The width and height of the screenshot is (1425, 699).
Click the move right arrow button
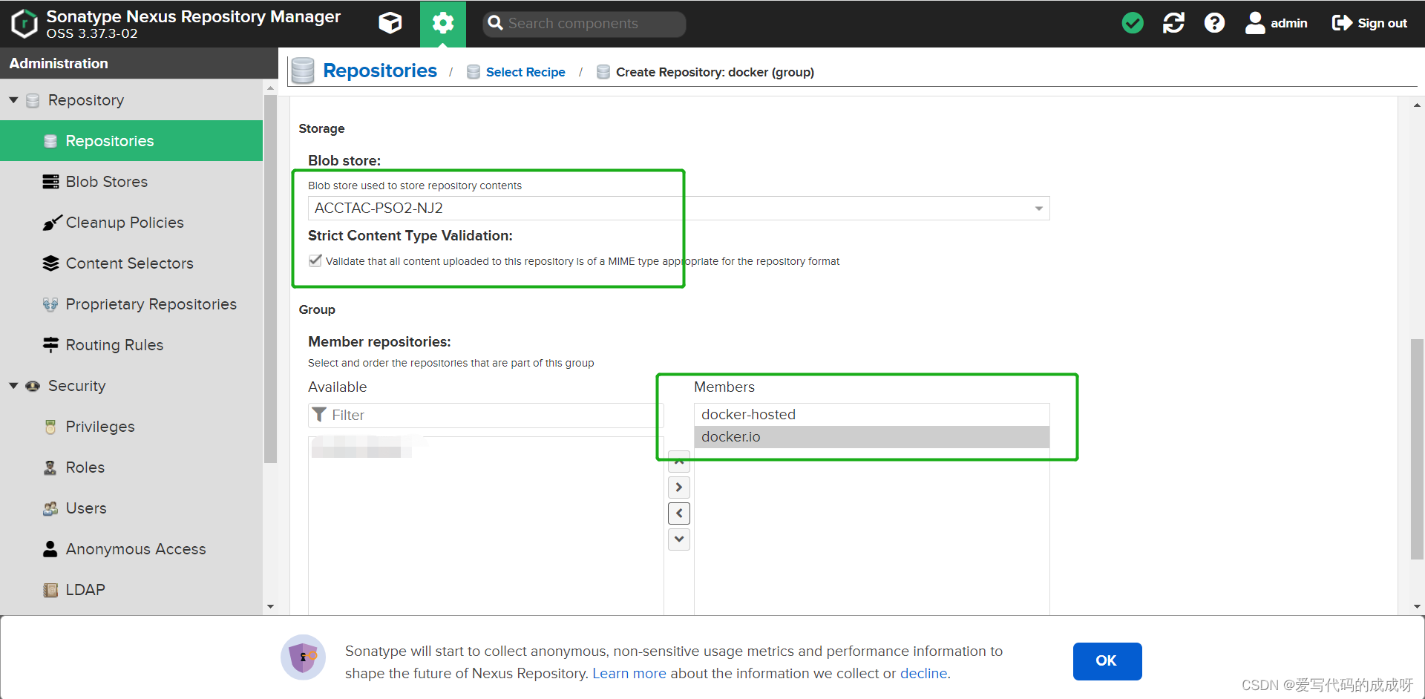click(679, 488)
